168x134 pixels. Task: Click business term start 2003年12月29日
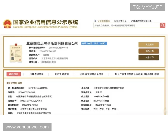click(30, 105)
